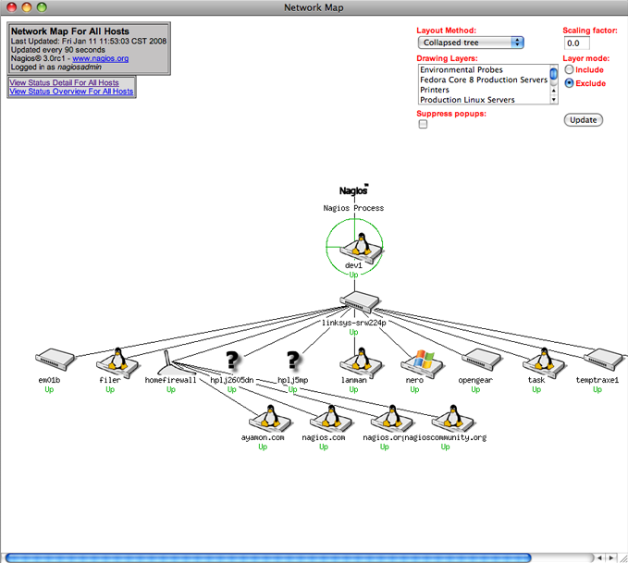628x563 pixels.
Task: Open View Status Overview For All Hosts
Action: (x=71, y=92)
